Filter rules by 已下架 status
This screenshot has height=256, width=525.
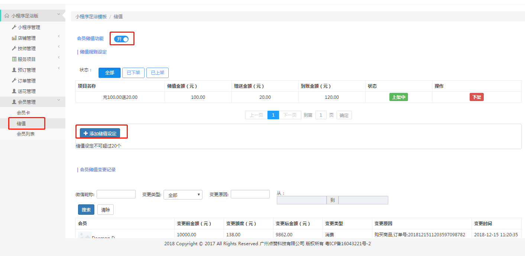pyautogui.click(x=133, y=73)
